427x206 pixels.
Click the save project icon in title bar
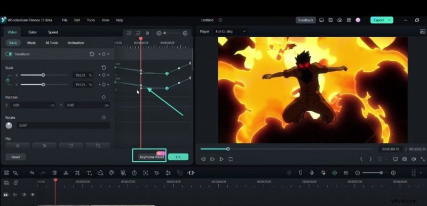(x=330, y=20)
